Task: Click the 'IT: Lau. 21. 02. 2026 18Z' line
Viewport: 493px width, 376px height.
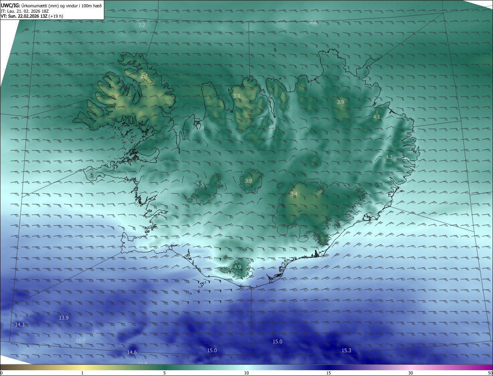Action: pyautogui.click(x=24, y=11)
